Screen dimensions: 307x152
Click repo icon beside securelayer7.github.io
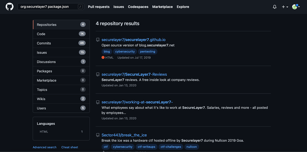[x=98, y=40]
